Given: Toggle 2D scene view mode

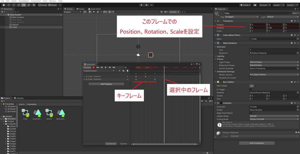Looking at the screenshot, I should pyautogui.click(x=85, y=12).
